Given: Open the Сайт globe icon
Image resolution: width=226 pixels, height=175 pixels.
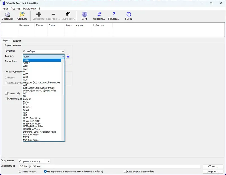Looking at the screenshot, I should [84, 16].
